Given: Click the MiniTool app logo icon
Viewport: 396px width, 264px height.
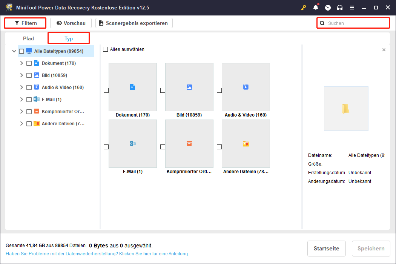Looking at the screenshot, I should [9, 7].
